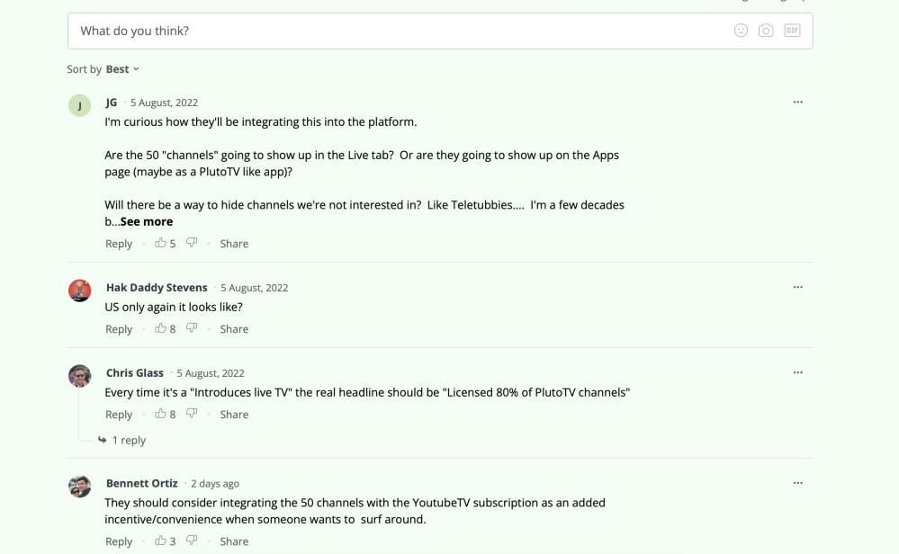The height and width of the screenshot is (554, 899).
Task: Like JG's comment with thumbs up
Action: tap(160, 243)
